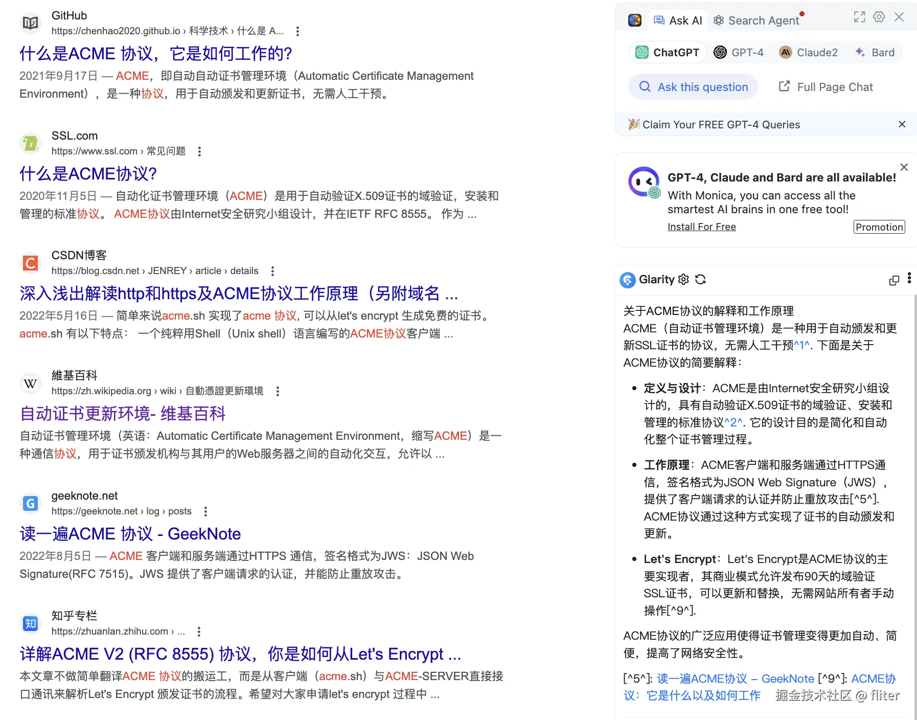Click the Promotion label button
Viewport: 917px width, 720px height.
[x=879, y=227]
